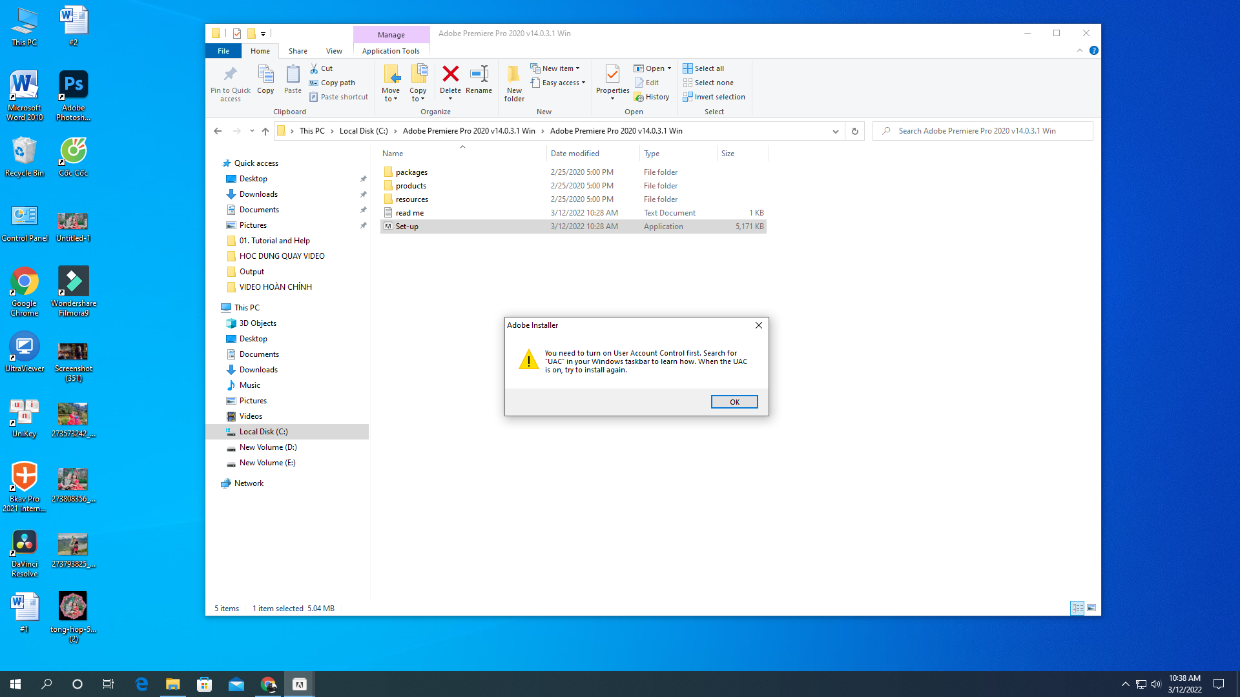
Task: Open Explorer Help icon
Action: click(x=1094, y=50)
